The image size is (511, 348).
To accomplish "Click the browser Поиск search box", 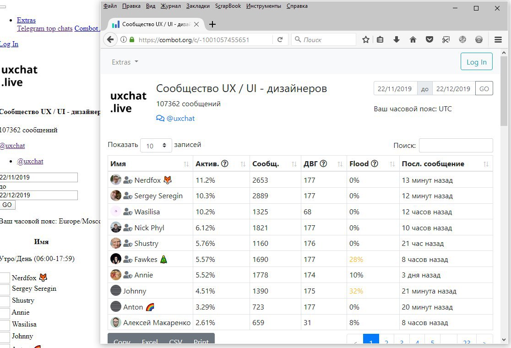I will (324, 40).
